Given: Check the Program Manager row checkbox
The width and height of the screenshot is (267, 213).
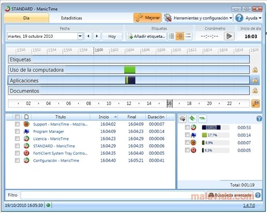Looking at the screenshot, I should (17, 131).
